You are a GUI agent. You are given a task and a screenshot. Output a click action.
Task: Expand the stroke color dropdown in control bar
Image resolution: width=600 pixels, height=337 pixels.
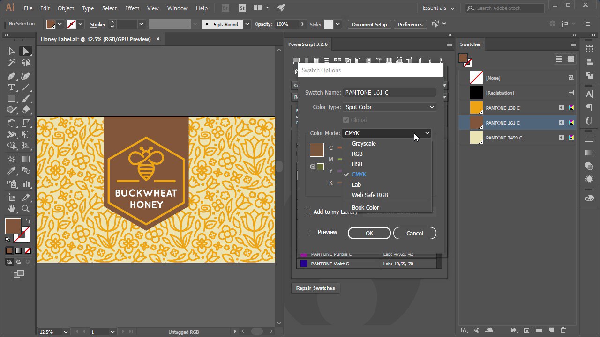[81, 24]
